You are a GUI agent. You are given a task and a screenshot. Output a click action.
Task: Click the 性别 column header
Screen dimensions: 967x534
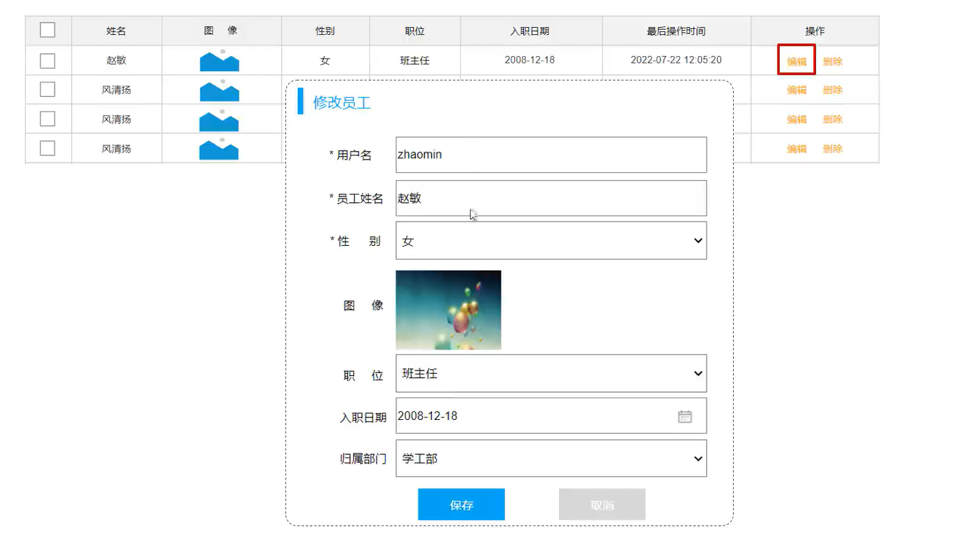[325, 31]
